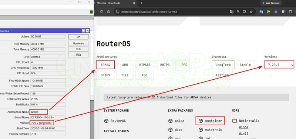Close the Resources dialog
This screenshot has height=139, width=296.
pos(88,31)
